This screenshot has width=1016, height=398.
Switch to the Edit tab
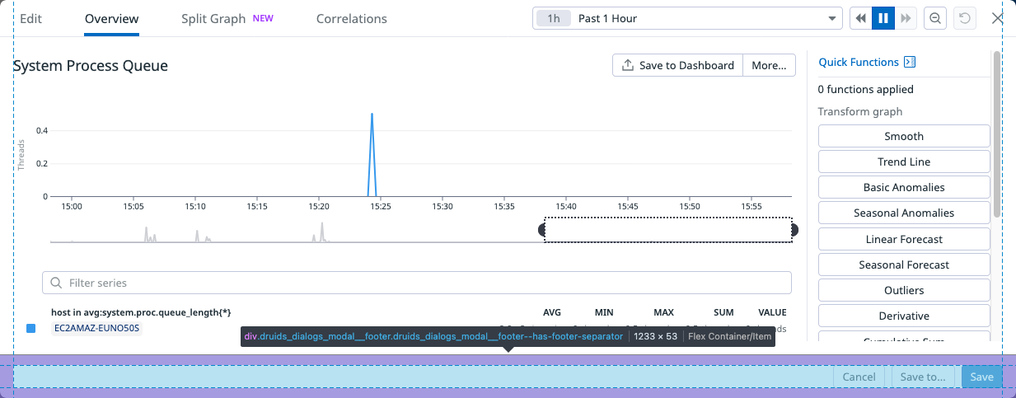(30, 18)
